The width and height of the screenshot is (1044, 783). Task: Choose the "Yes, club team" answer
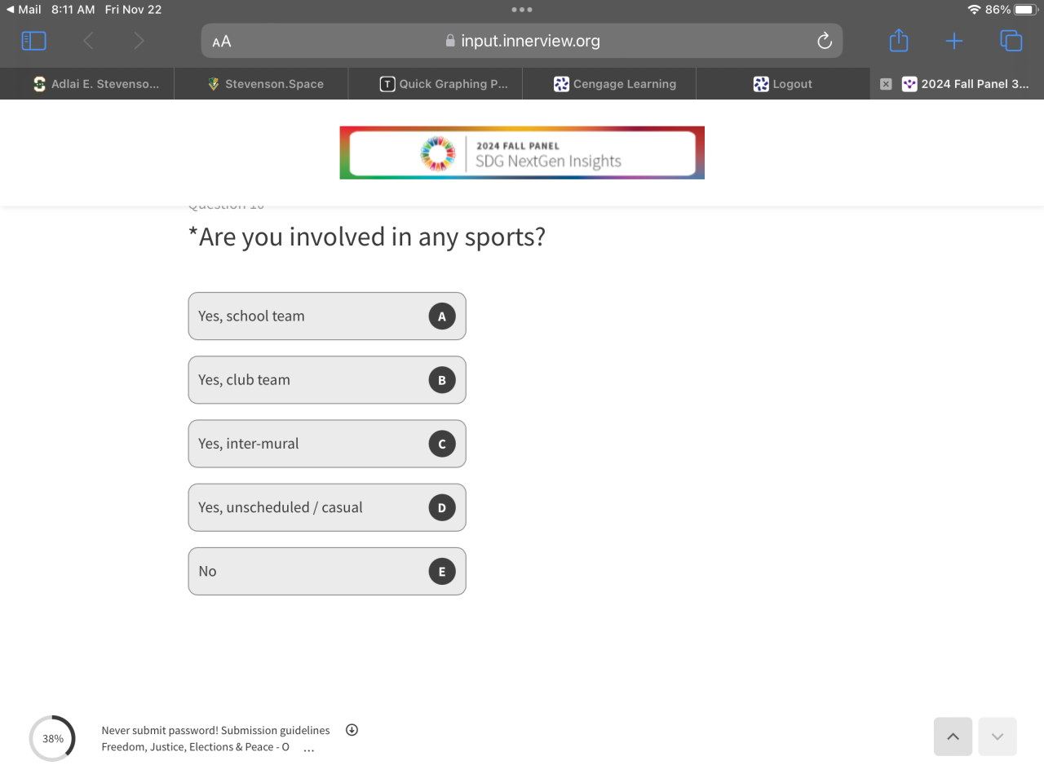(326, 380)
